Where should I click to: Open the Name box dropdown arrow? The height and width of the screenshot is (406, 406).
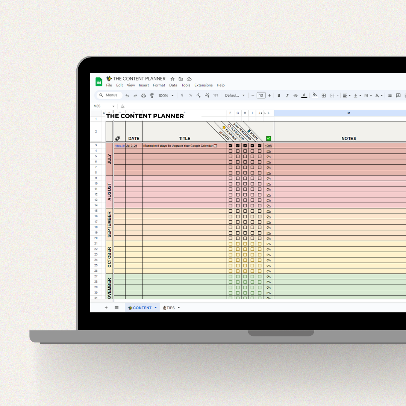click(114, 106)
